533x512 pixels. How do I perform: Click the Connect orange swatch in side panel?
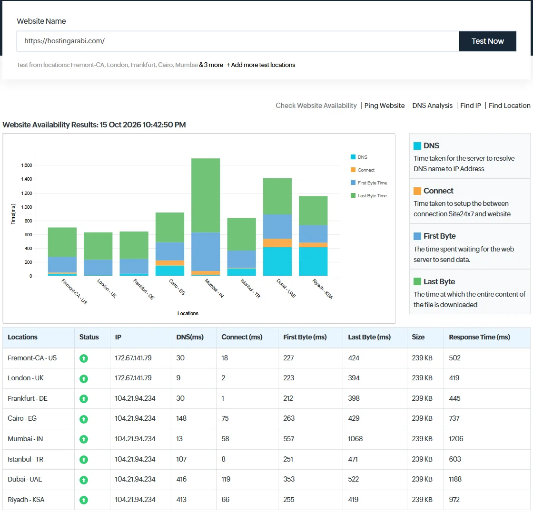tap(417, 191)
